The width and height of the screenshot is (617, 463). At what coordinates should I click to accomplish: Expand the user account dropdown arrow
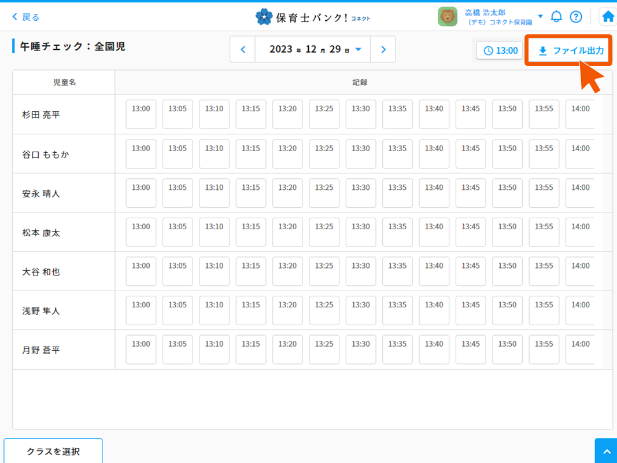tap(540, 17)
